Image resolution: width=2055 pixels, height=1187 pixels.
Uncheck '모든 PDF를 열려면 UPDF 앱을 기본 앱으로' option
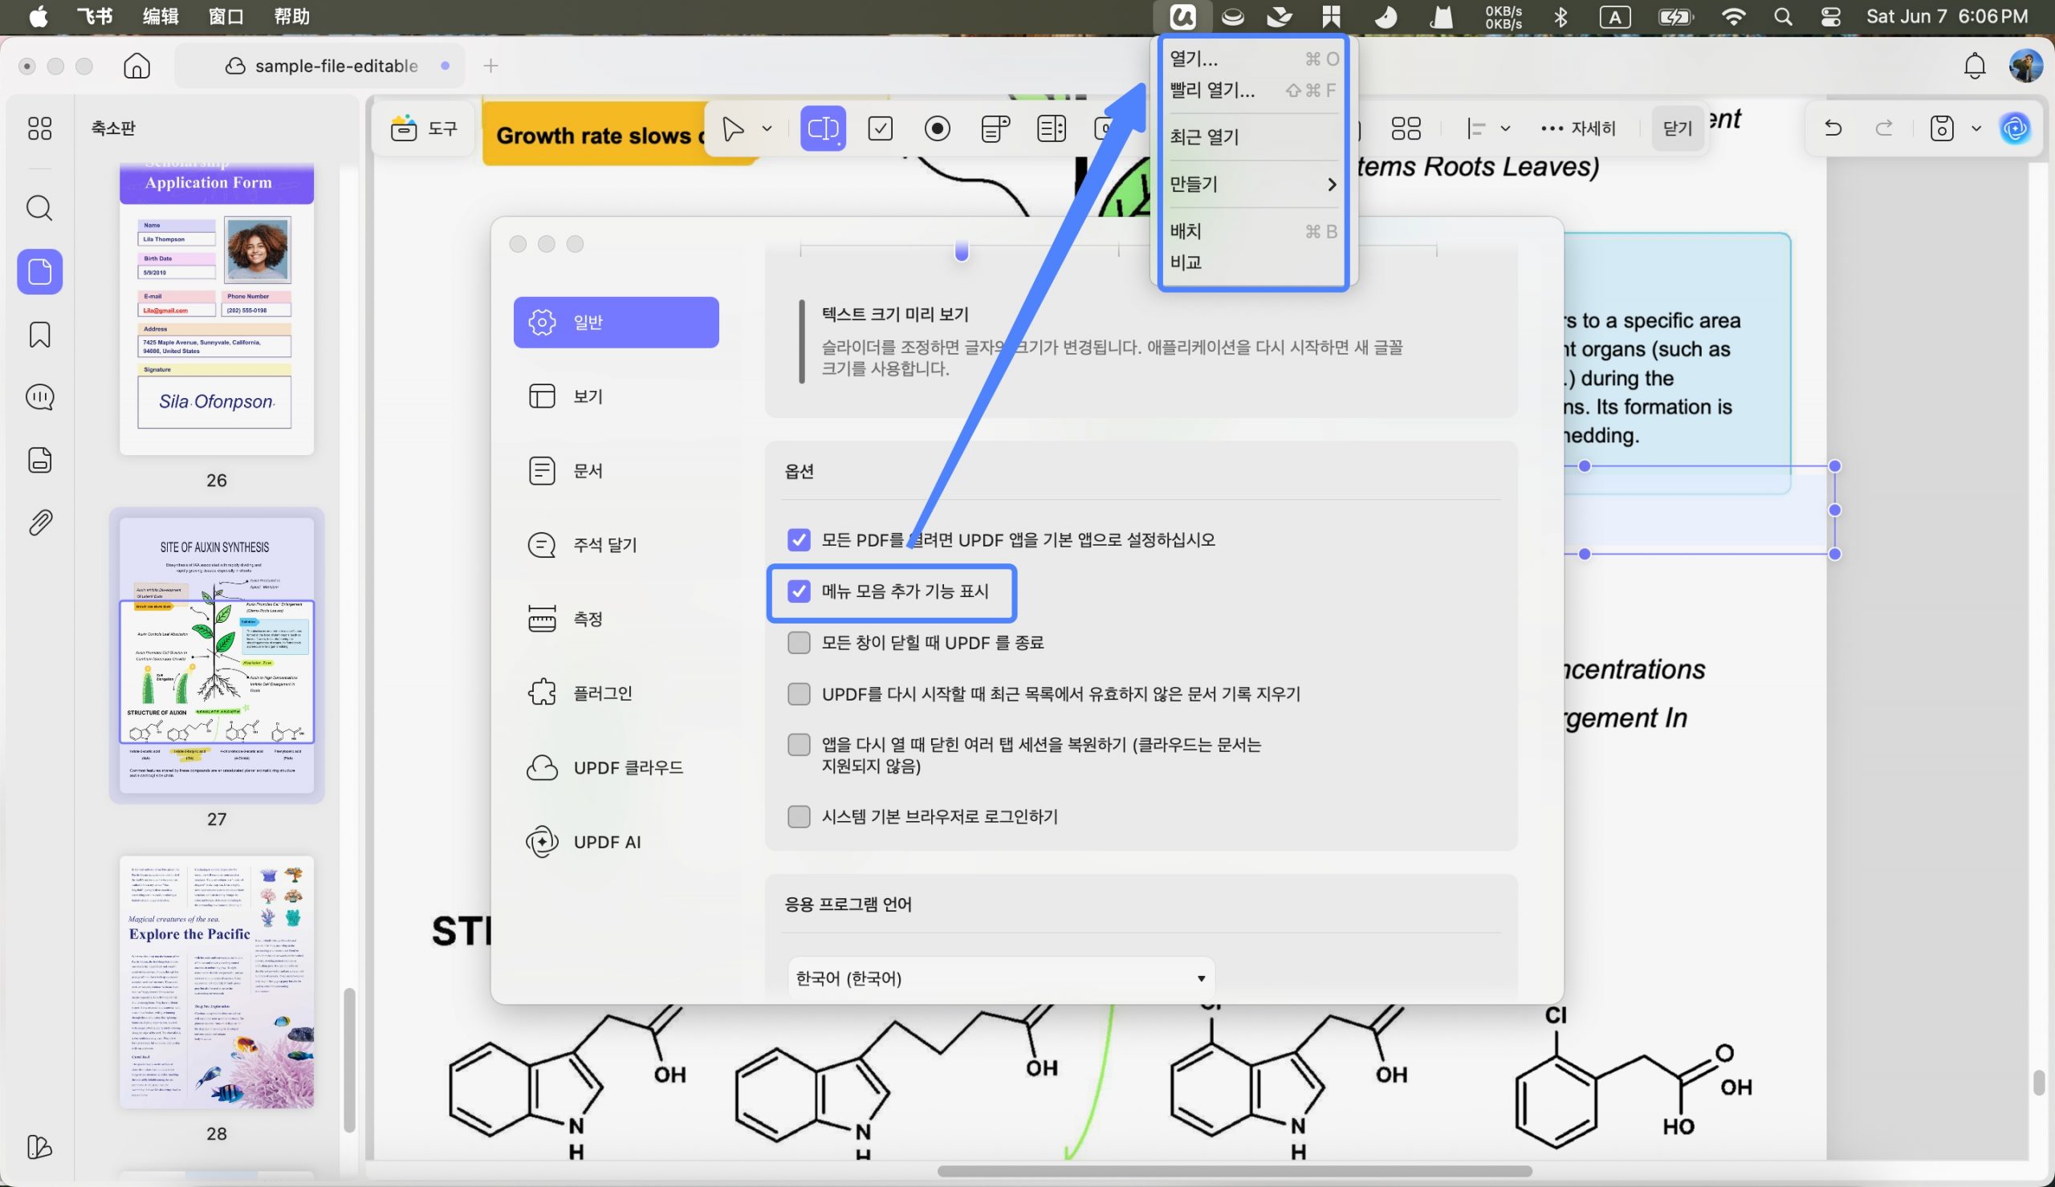coord(799,539)
